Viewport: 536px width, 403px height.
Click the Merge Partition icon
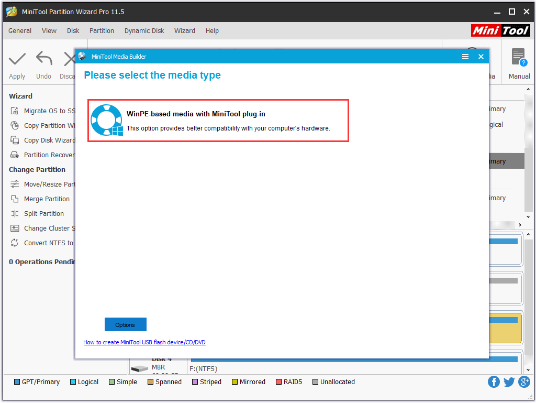click(x=14, y=199)
